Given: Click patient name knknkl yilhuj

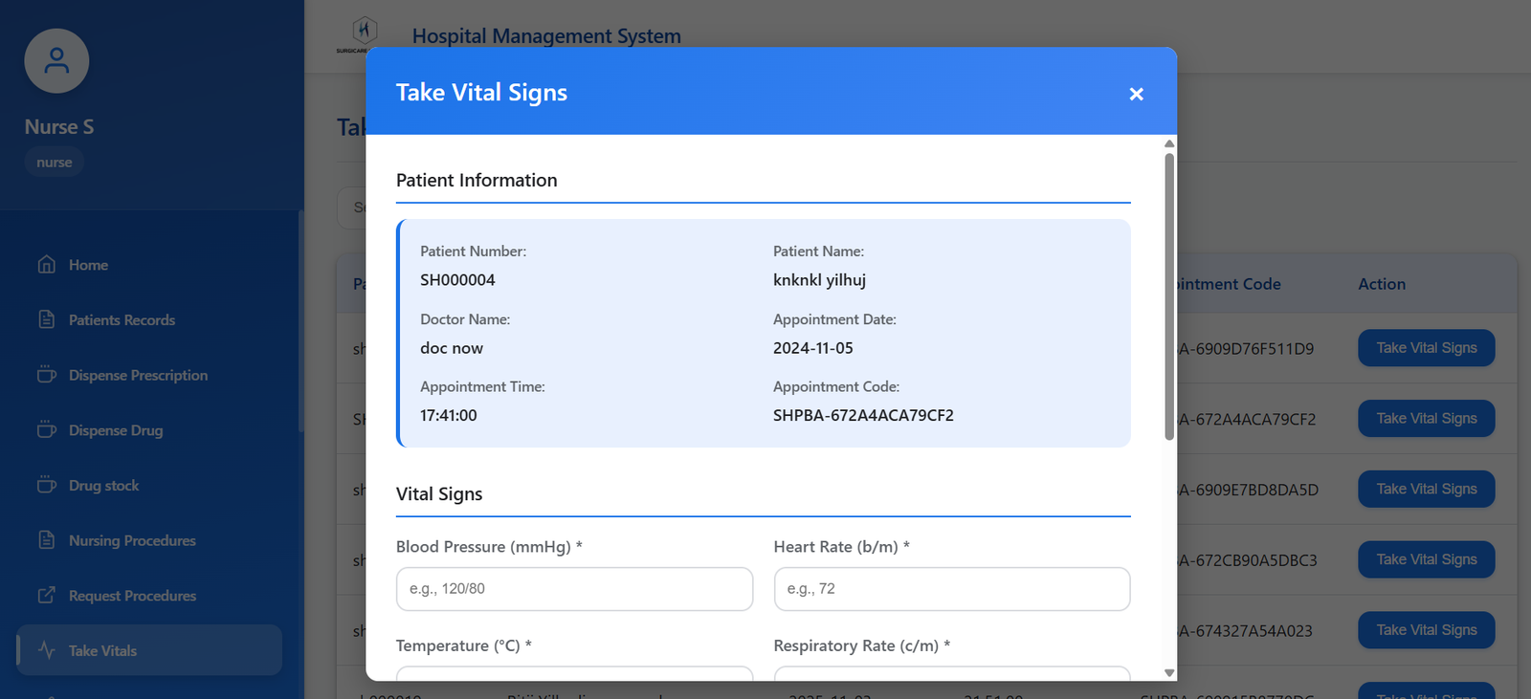Looking at the screenshot, I should point(819,280).
